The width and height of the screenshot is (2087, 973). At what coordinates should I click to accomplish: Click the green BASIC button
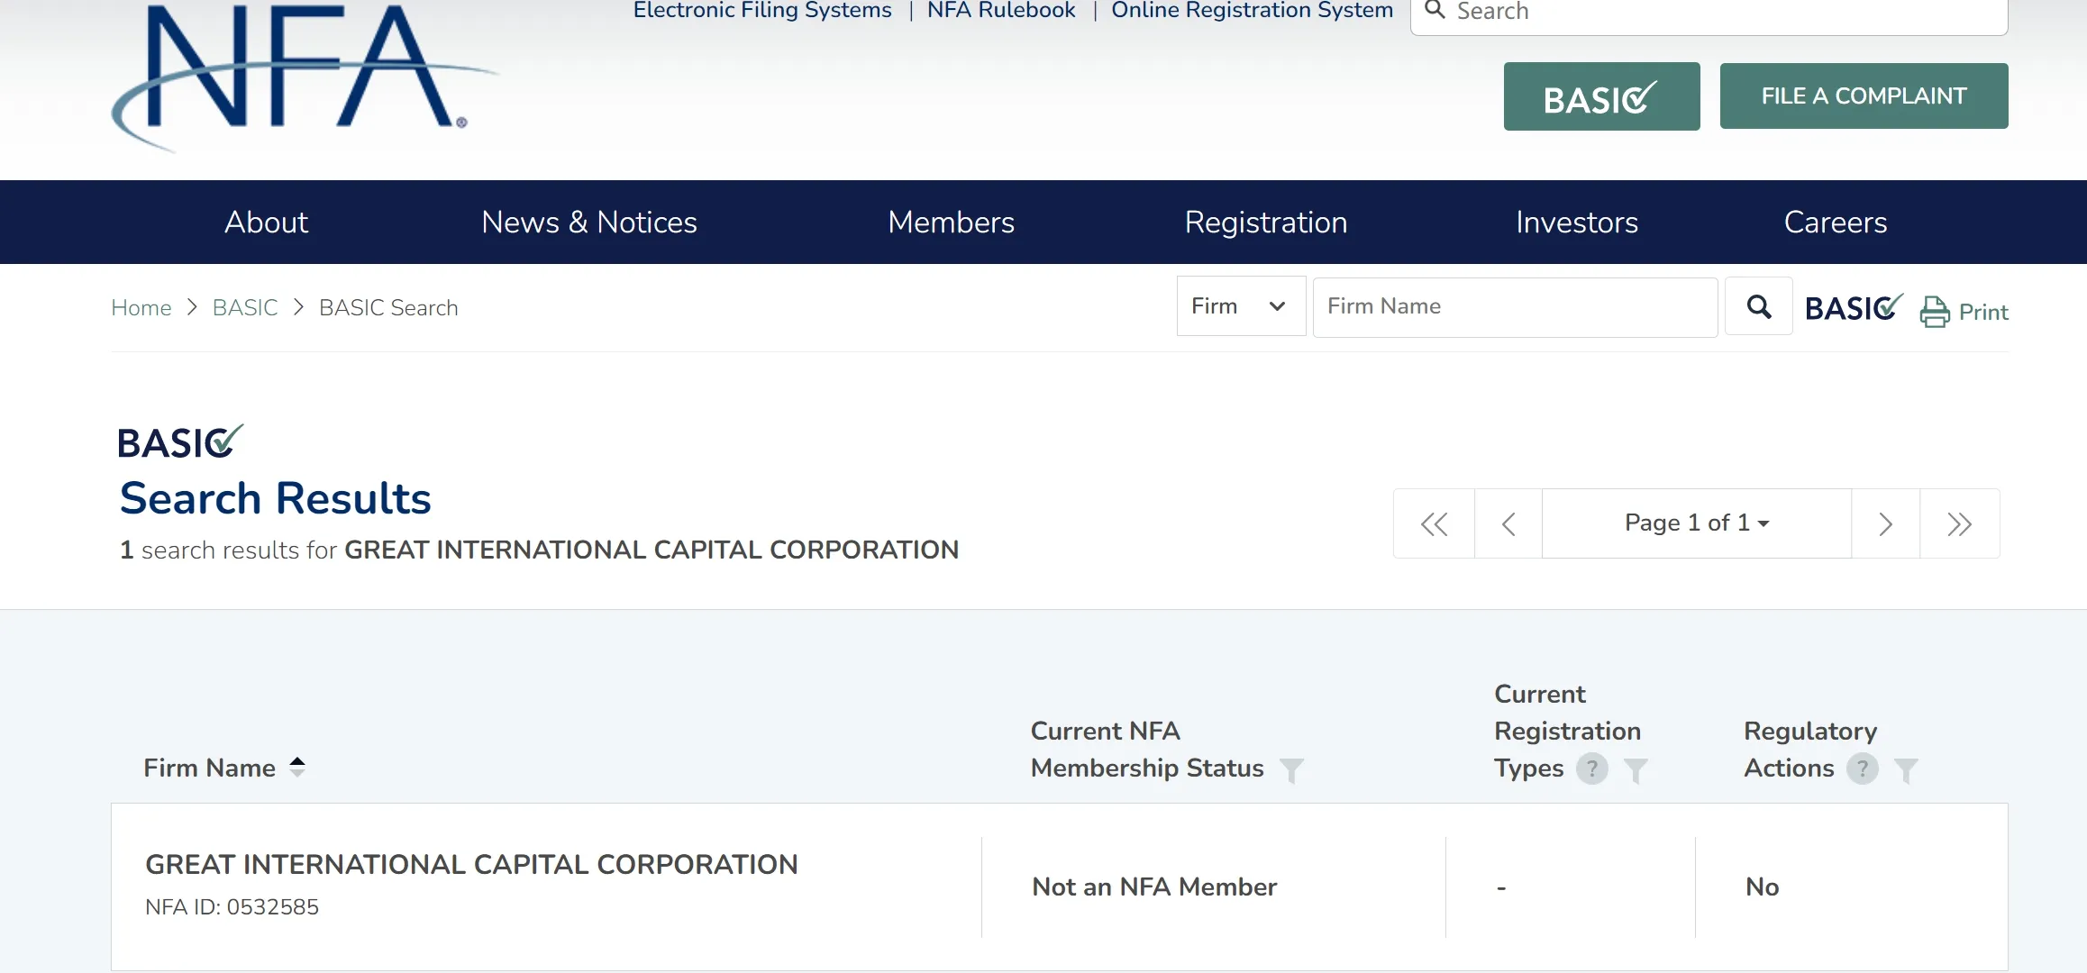tap(1602, 96)
